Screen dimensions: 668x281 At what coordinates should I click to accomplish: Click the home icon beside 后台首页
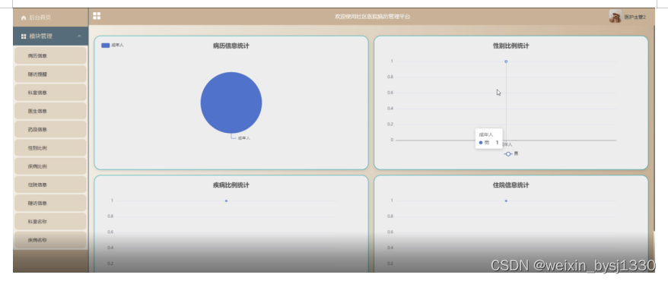[24, 18]
